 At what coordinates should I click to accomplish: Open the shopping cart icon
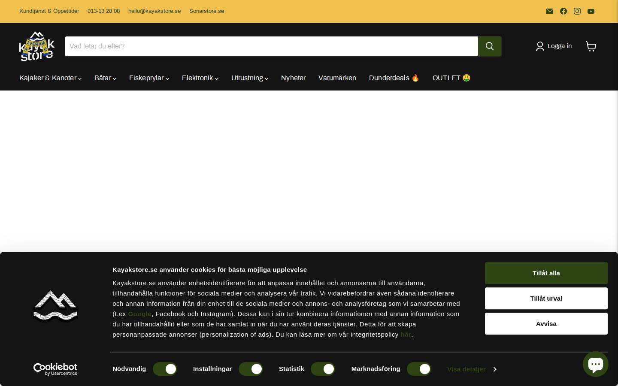[x=591, y=46]
